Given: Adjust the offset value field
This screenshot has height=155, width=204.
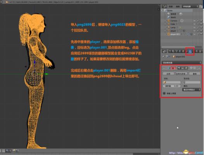Looking at the screenshot, I should tap(171, 86).
